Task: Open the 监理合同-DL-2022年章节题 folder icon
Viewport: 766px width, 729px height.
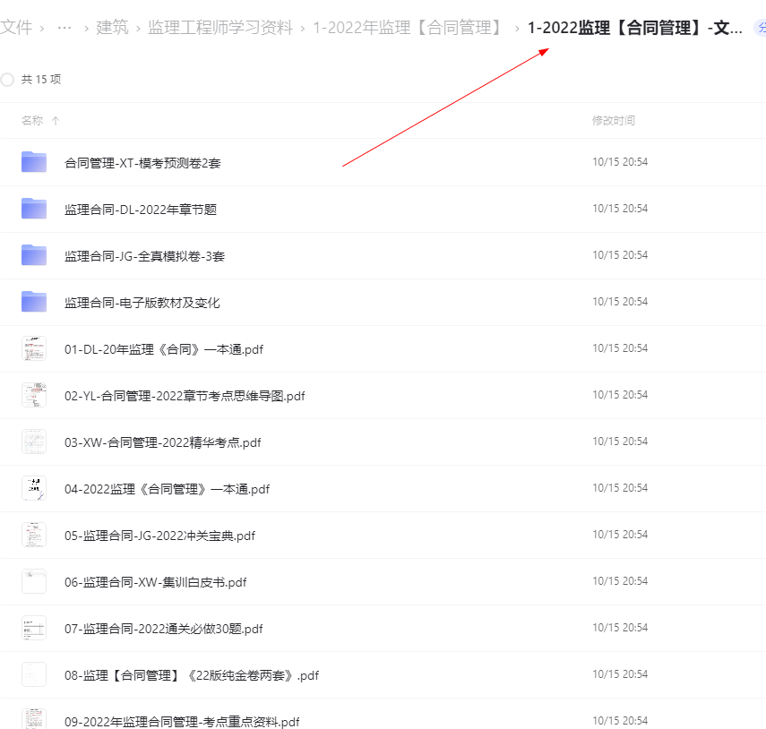Action: coord(34,209)
